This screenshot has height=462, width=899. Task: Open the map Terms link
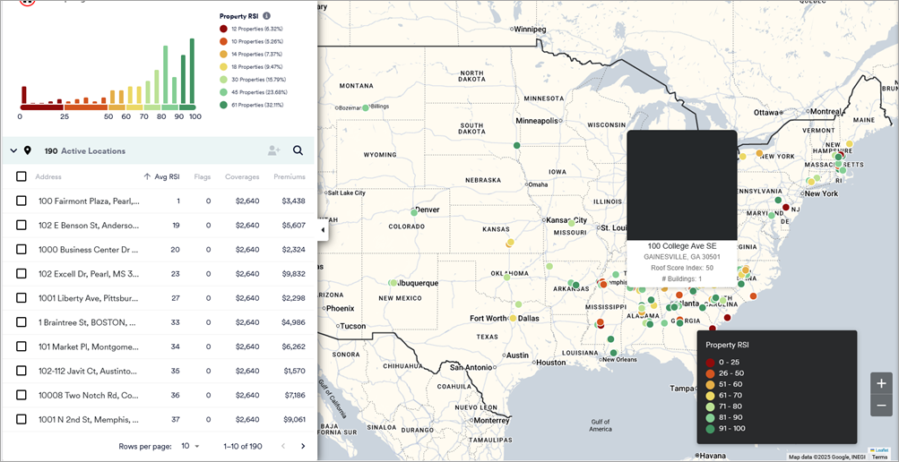[879, 457]
